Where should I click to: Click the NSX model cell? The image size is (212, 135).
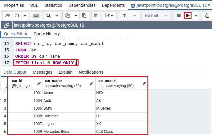[121, 93]
